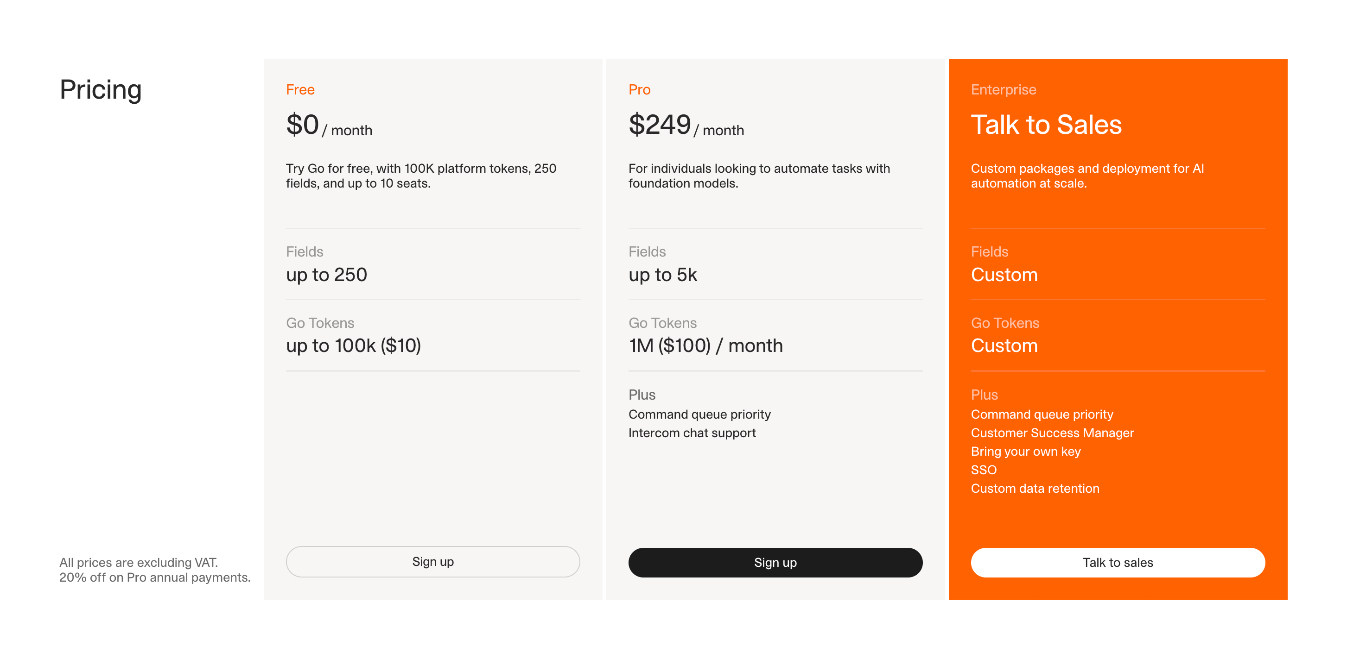
Task: Click the Custom data retention feature
Action: (1034, 488)
